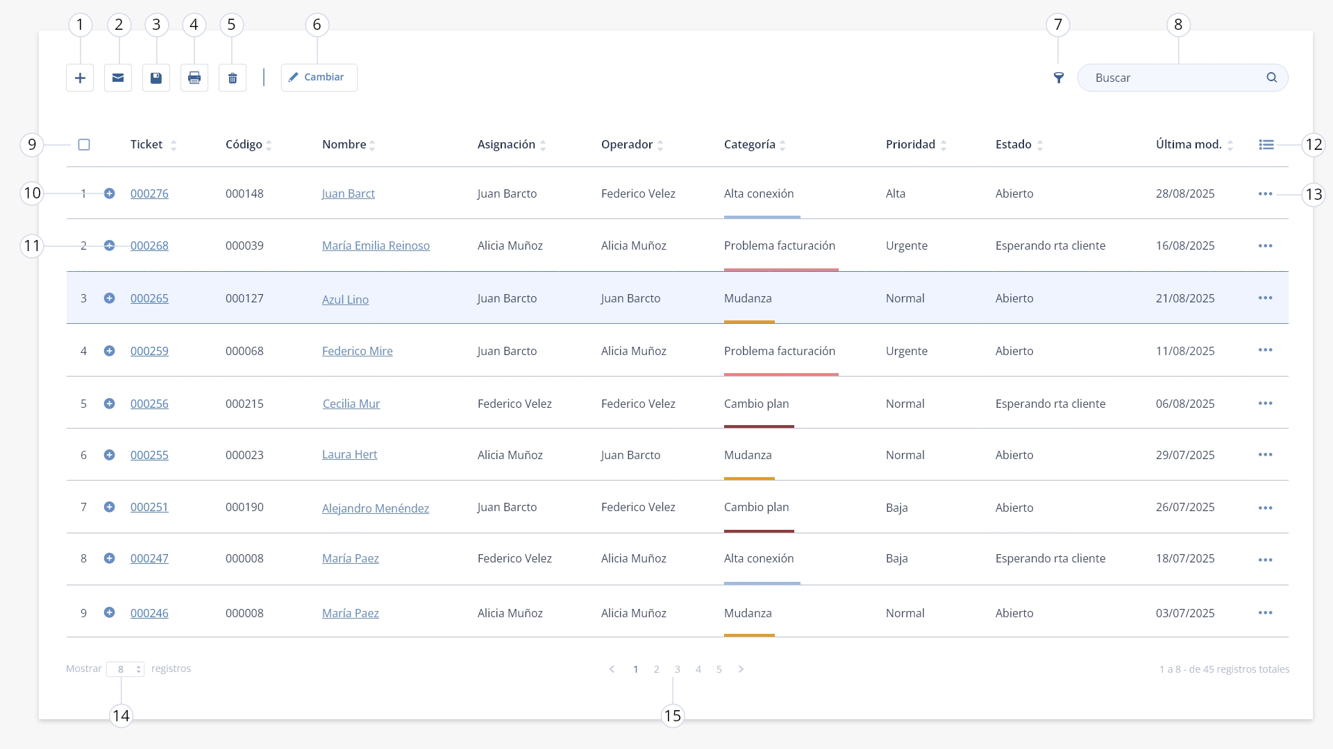Click the Cambiar button
Image resolution: width=1333 pixels, height=749 pixels.
coord(319,78)
